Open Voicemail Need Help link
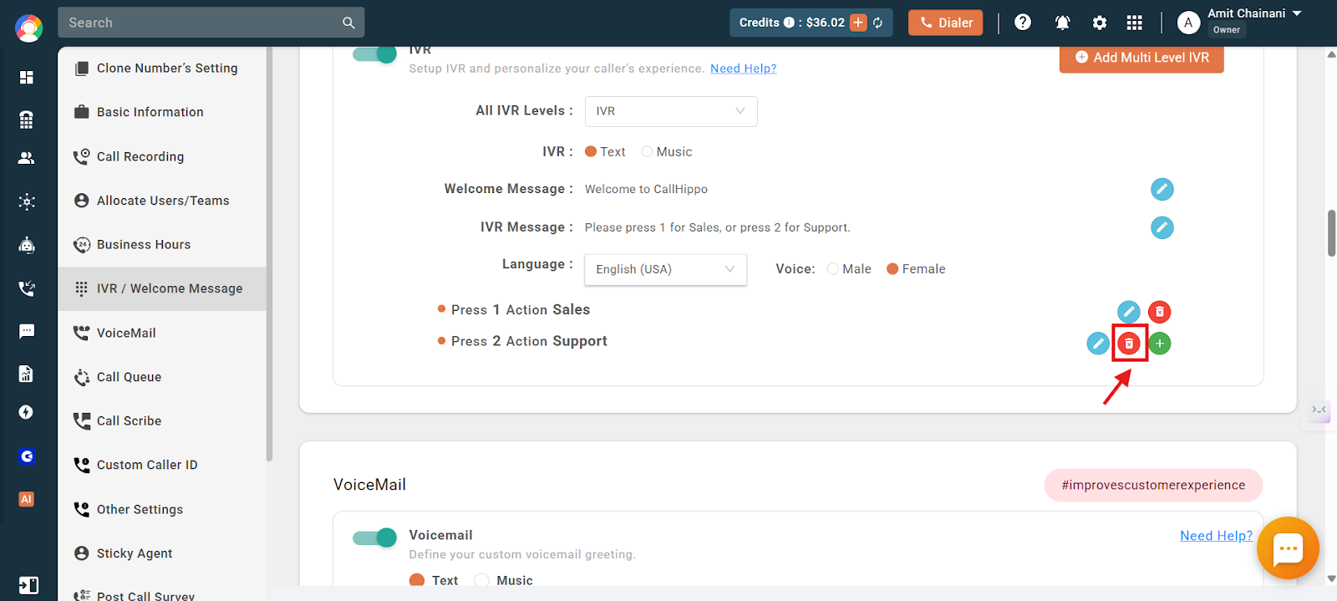This screenshot has height=601, width=1337. (1216, 536)
